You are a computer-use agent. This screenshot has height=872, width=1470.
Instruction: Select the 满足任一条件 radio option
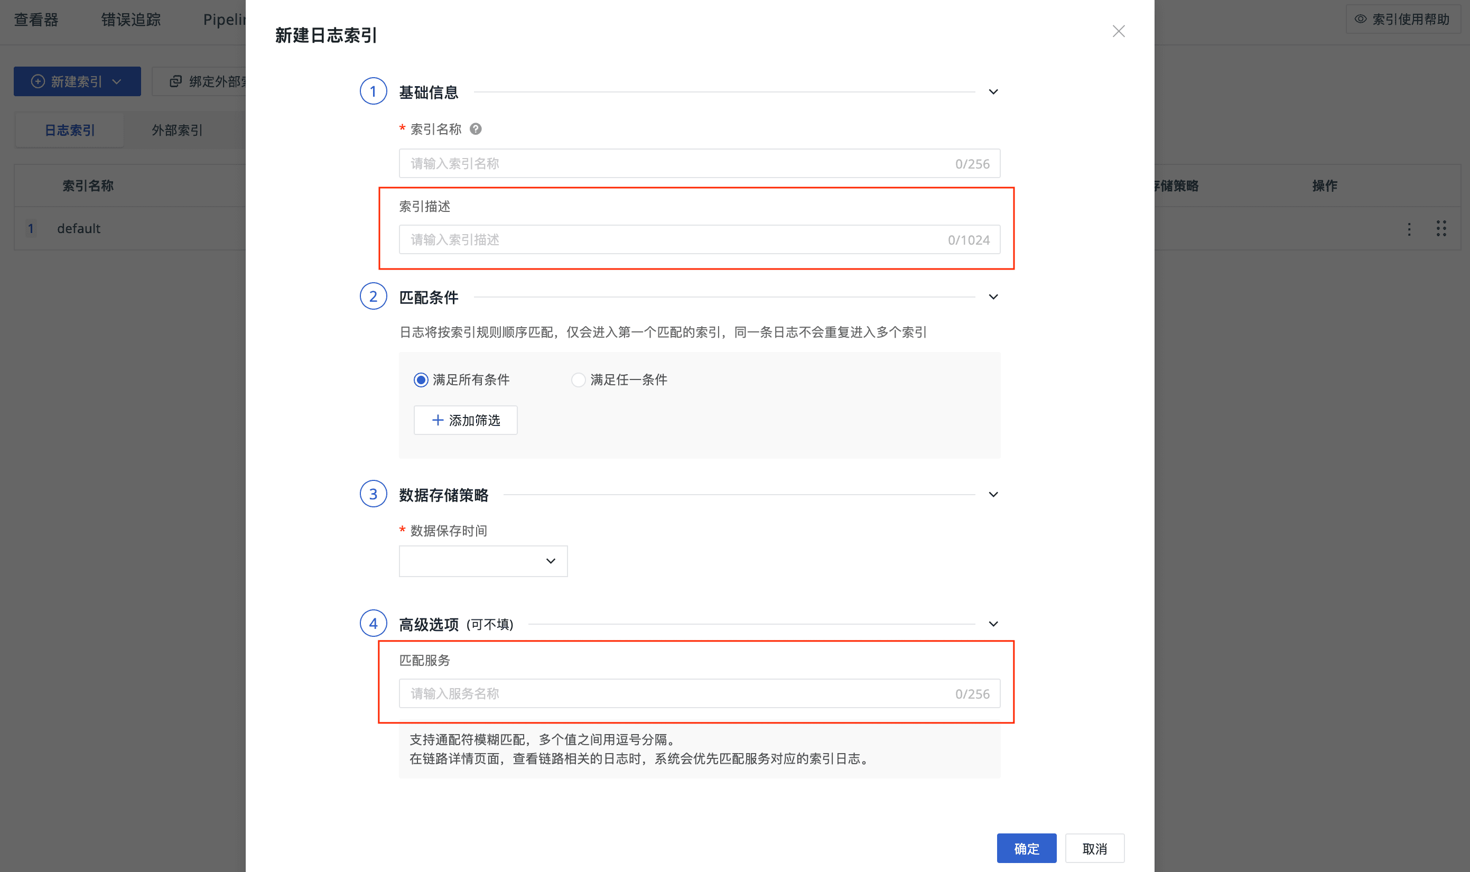[578, 379]
